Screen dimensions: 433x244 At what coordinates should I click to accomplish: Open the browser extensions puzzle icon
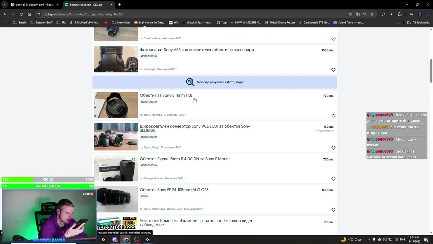click(400, 14)
